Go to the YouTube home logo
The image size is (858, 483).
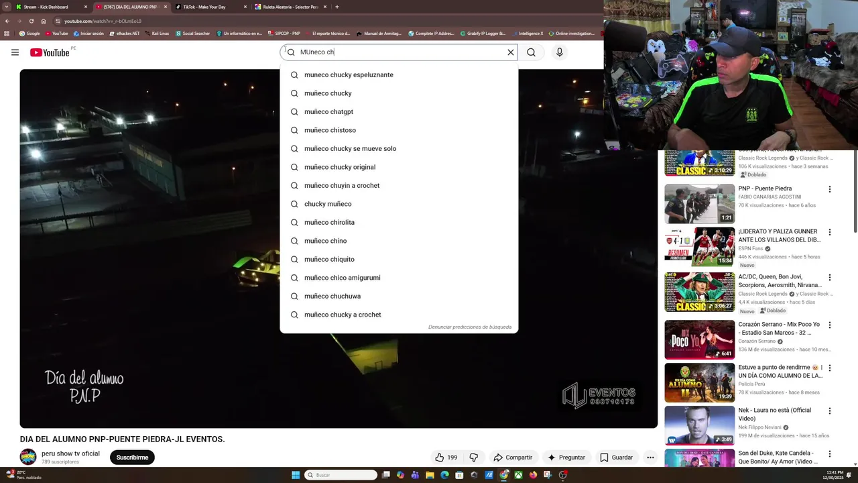(50, 52)
